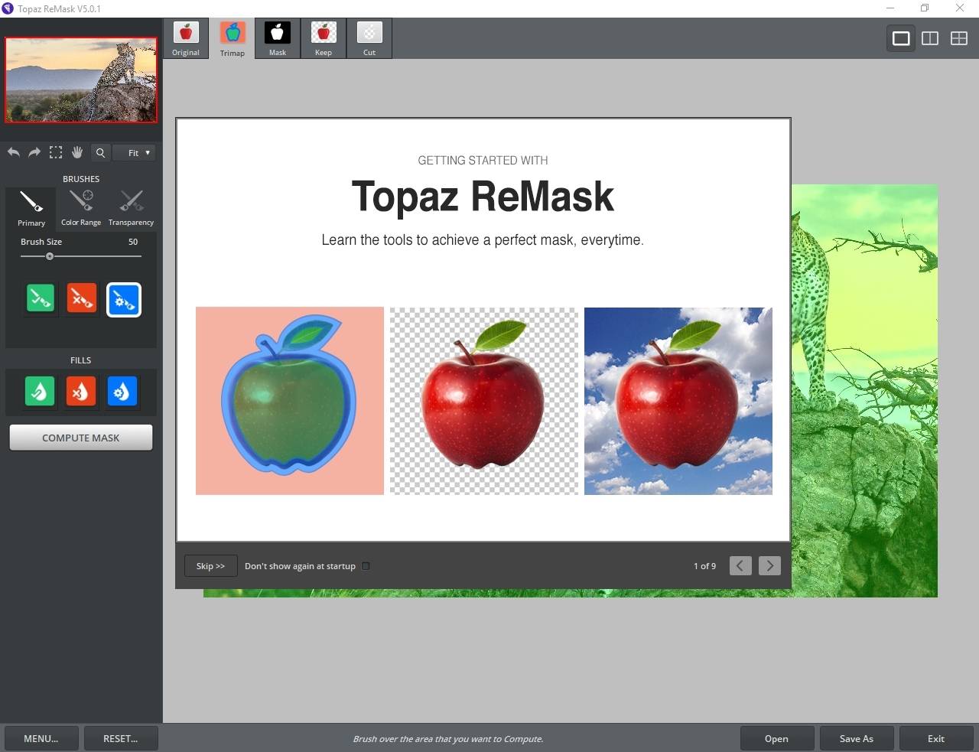Exit the application via Exit button

(x=936, y=738)
